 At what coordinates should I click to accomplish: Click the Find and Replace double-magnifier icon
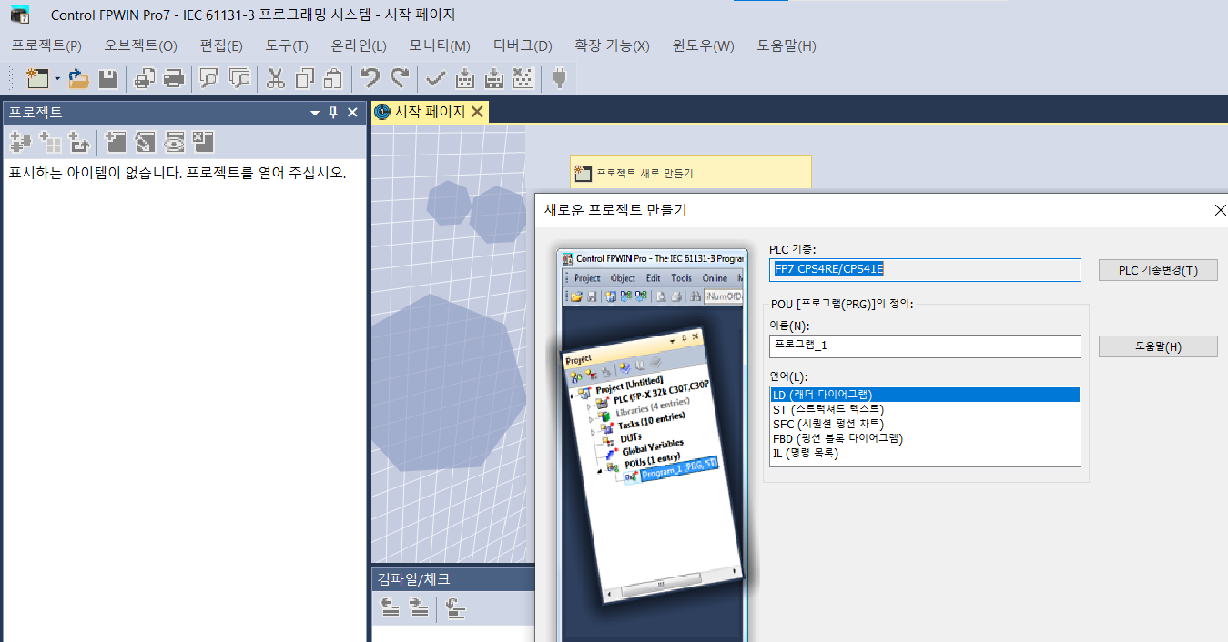pos(239,79)
